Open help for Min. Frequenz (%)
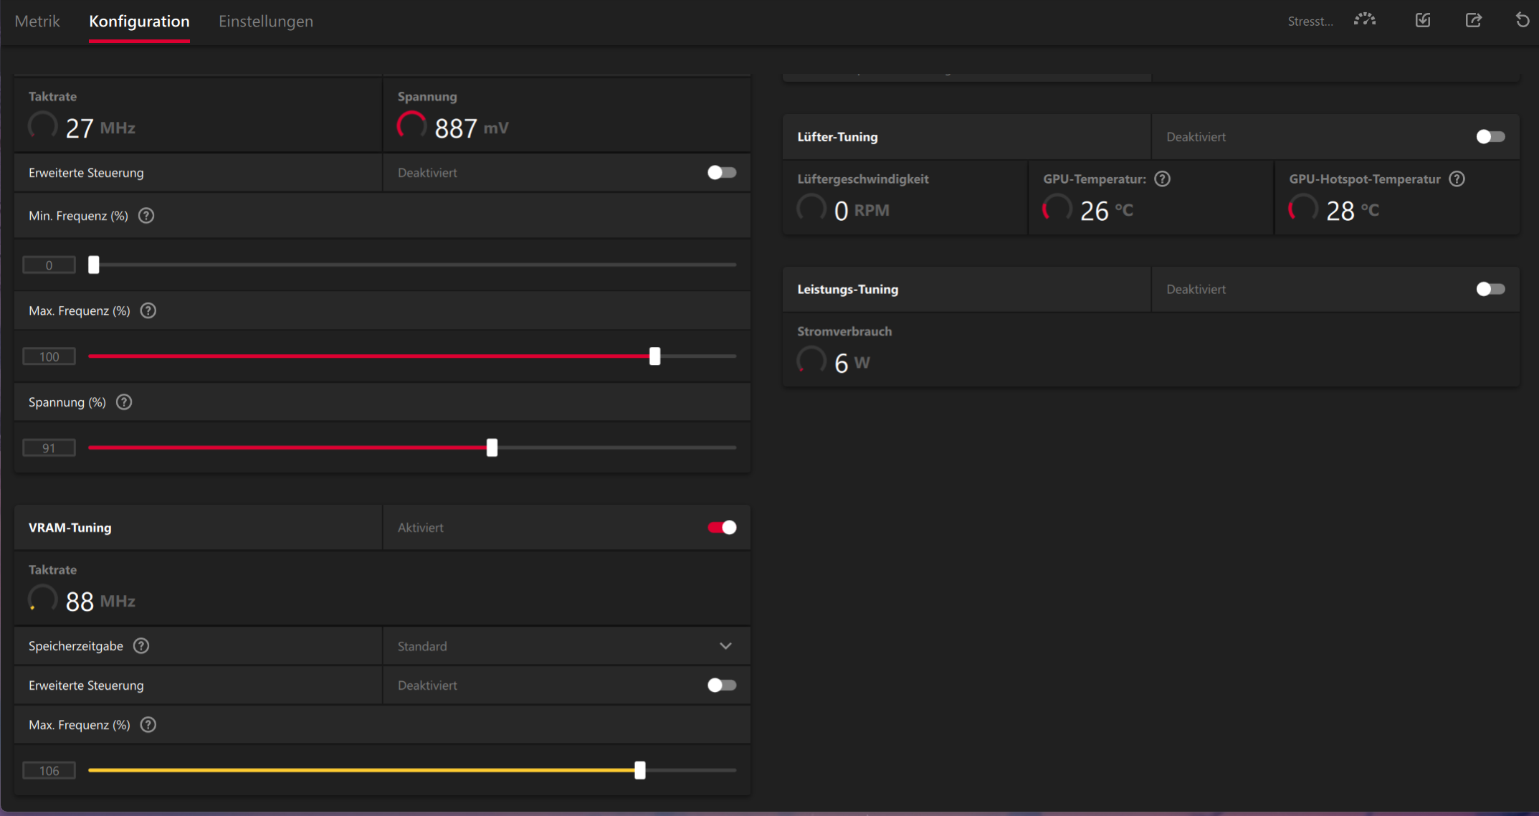 point(146,216)
